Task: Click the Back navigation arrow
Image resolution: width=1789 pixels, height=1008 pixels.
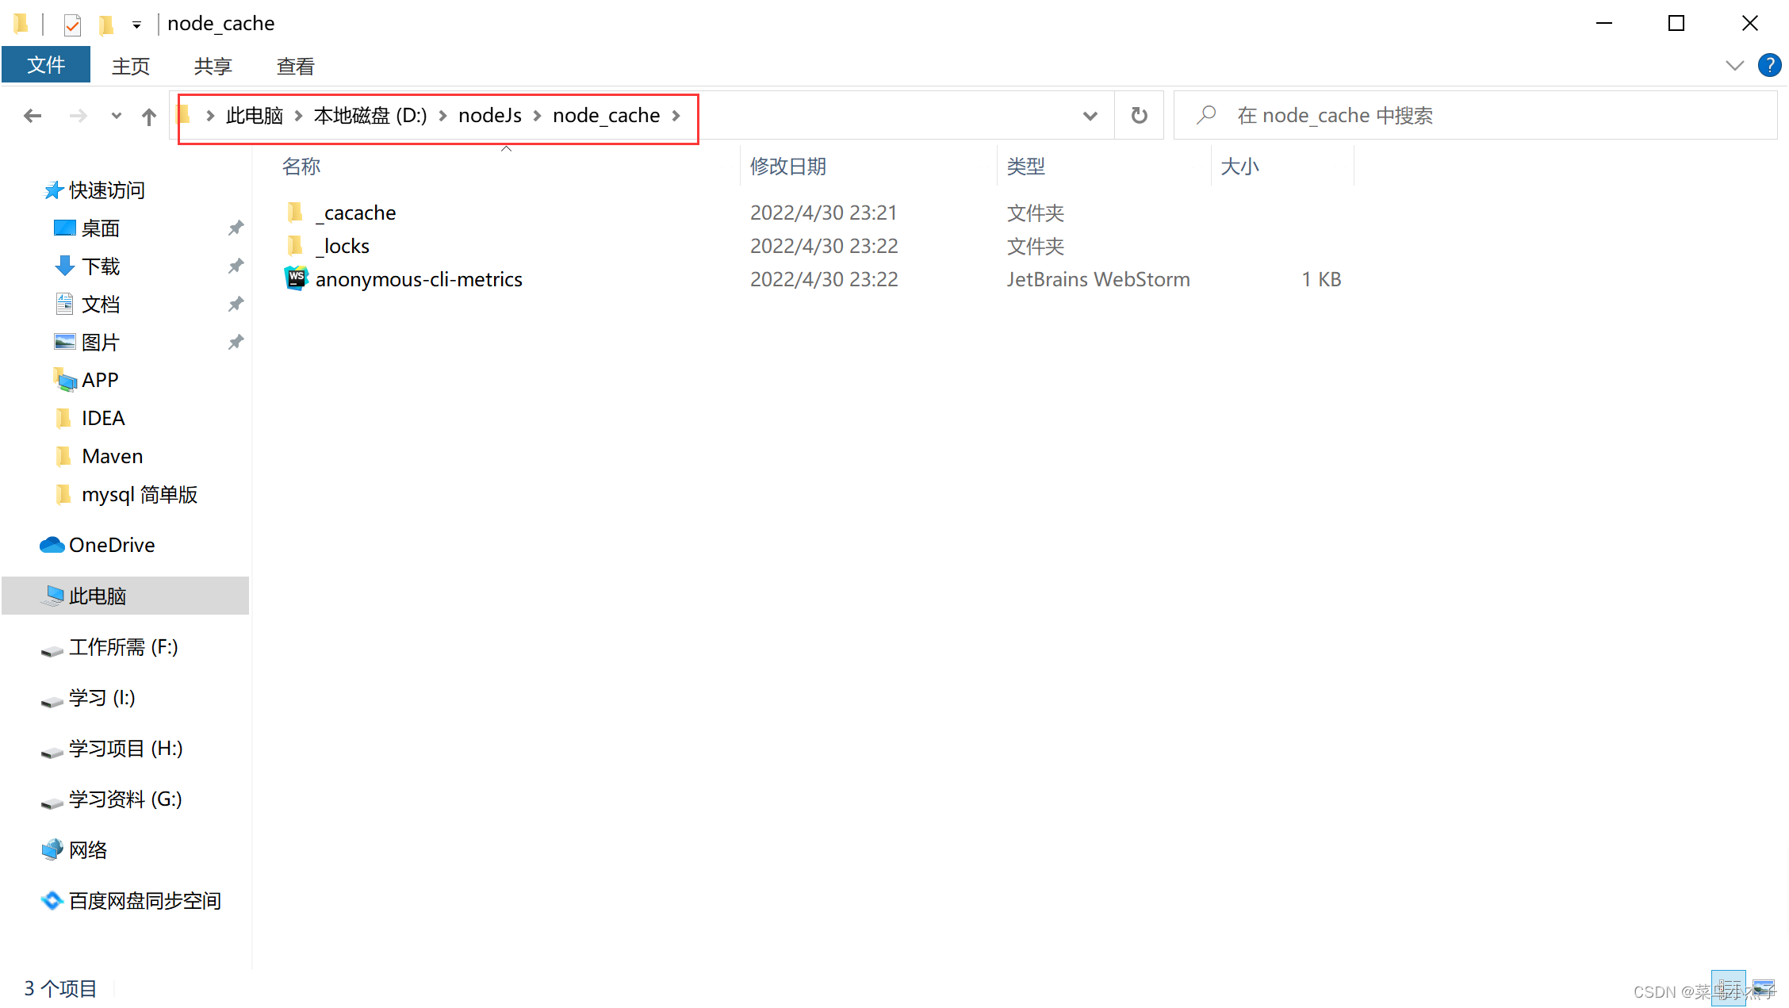Action: point(33,116)
